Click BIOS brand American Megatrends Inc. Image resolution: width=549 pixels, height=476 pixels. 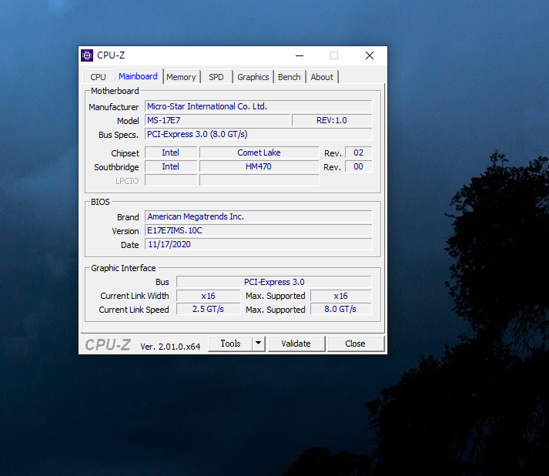point(259,216)
